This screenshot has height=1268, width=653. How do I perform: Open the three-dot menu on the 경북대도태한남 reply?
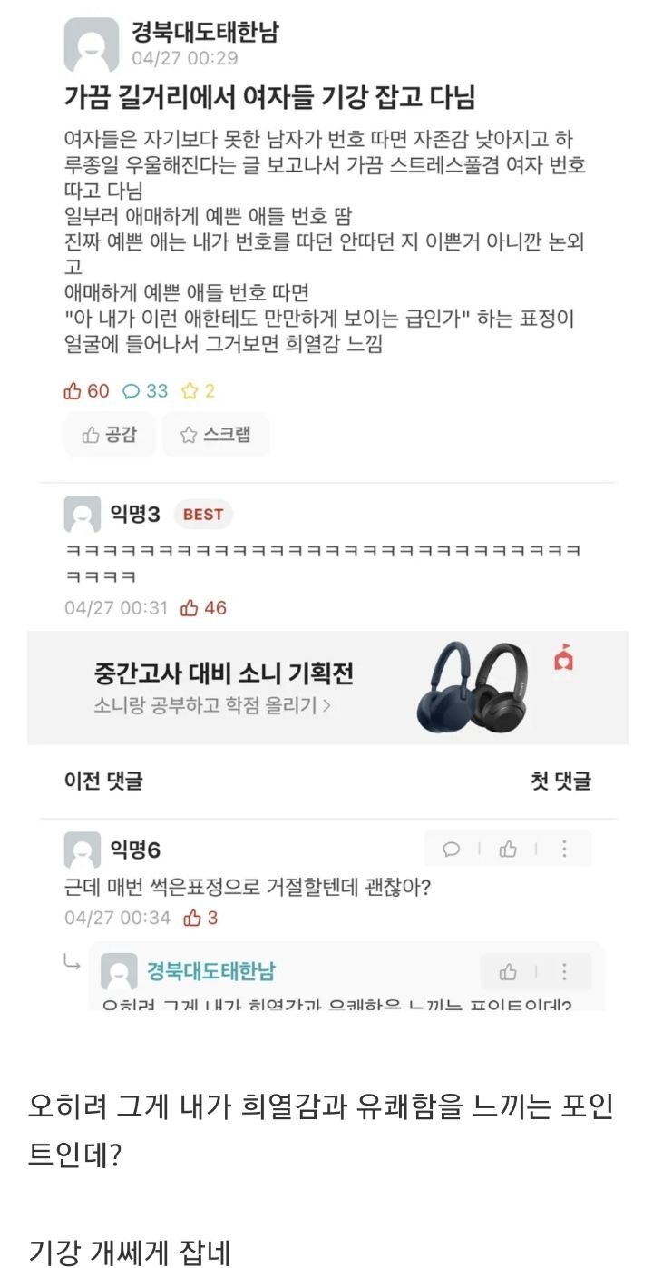click(x=564, y=972)
